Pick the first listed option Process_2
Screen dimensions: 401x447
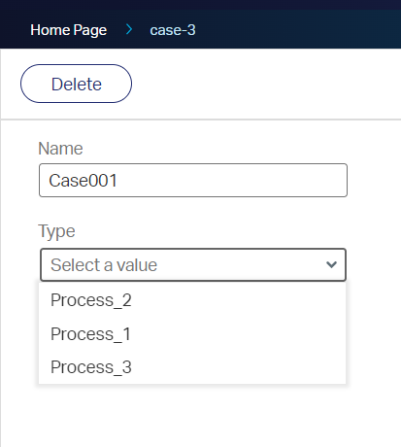click(192, 299)
